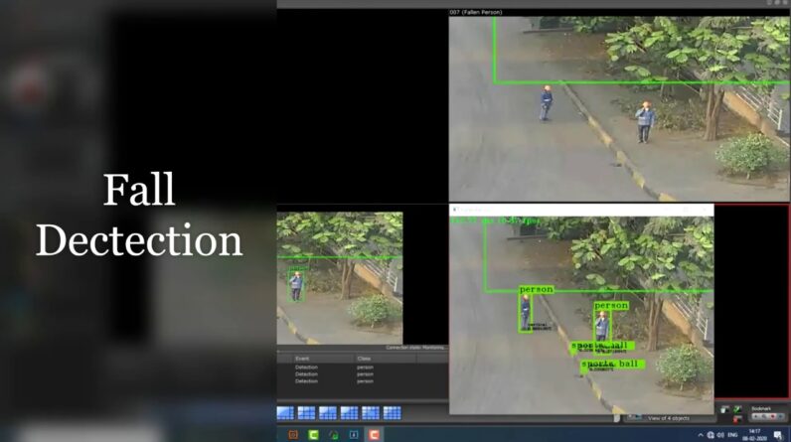Click the green checkmark icon near Bookmark
The image size is (791, 442).
point(737,409)
